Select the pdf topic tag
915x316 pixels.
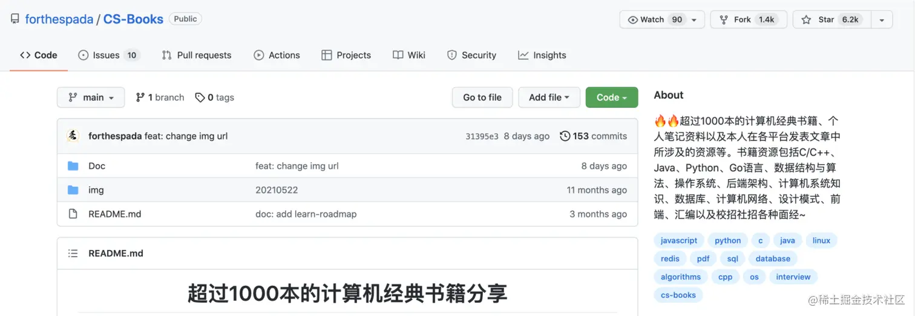[703, 258]
